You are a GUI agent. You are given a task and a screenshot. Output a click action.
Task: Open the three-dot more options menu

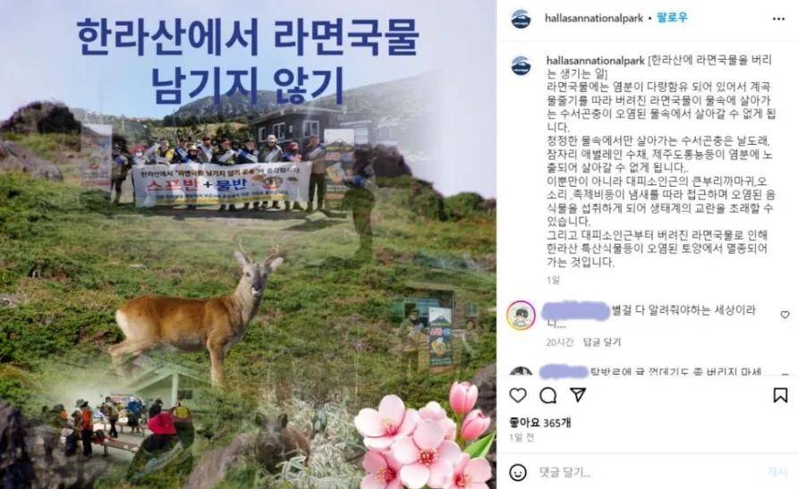click(x=778, y=19)
